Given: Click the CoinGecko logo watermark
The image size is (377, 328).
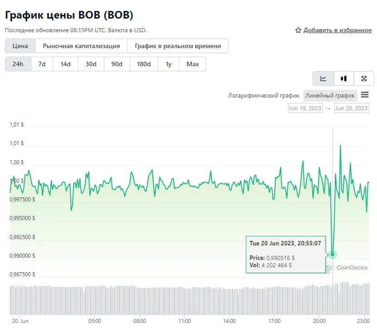Looking at the screenshot, I should [348, 268].
